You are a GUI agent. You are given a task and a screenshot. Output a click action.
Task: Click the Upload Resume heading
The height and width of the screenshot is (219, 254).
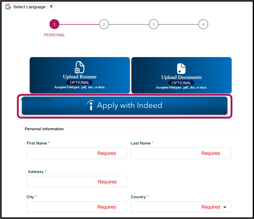pos(80,77)
